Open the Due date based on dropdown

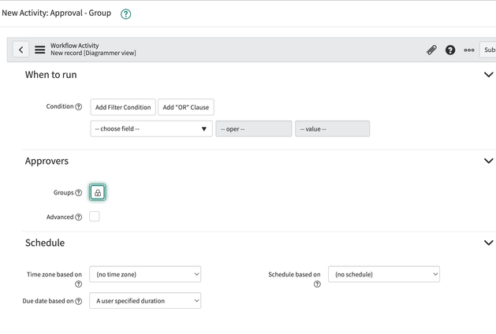145,301
